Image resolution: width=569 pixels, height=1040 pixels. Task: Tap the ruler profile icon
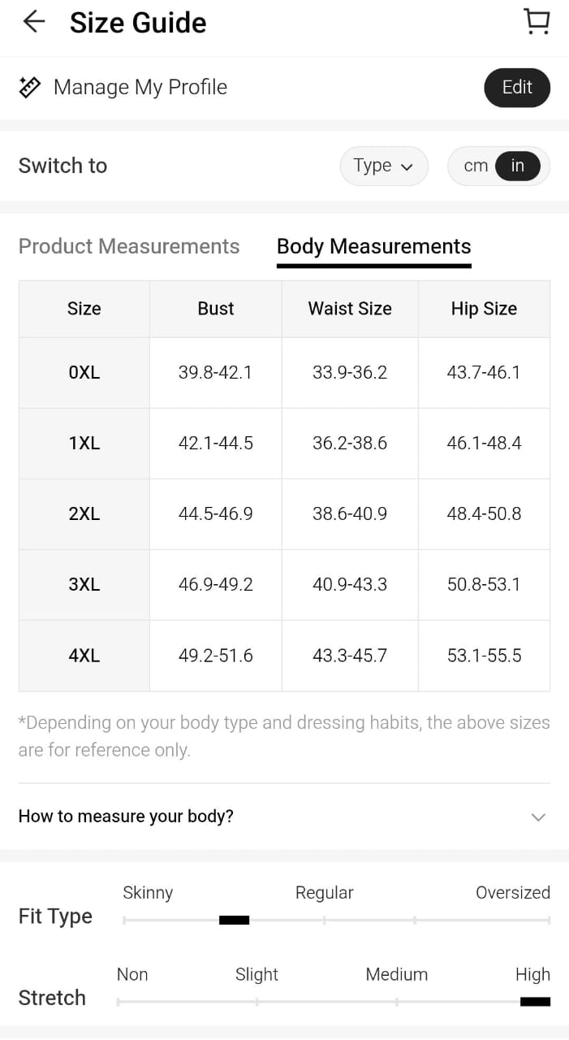[30, 88]
